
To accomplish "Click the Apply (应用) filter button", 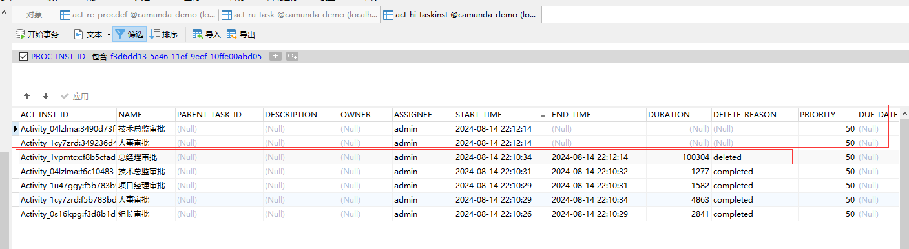I will tap(74, 96).
